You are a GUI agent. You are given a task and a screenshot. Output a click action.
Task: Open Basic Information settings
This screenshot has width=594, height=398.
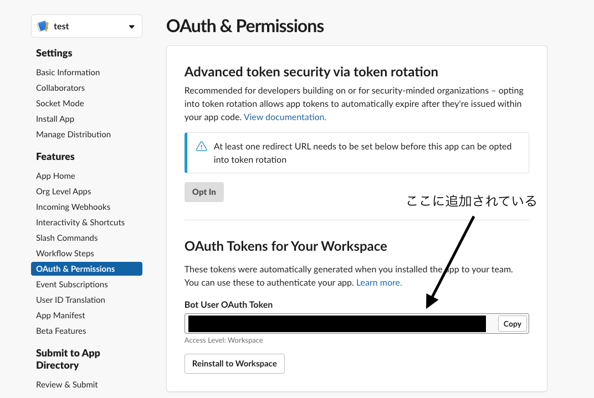click(68, 72)
